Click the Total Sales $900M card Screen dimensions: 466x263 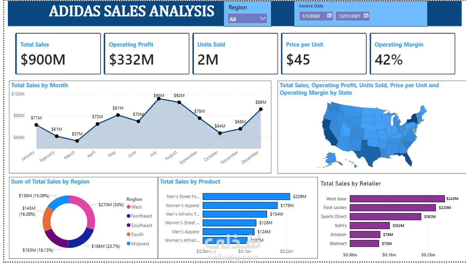[58, 54]
